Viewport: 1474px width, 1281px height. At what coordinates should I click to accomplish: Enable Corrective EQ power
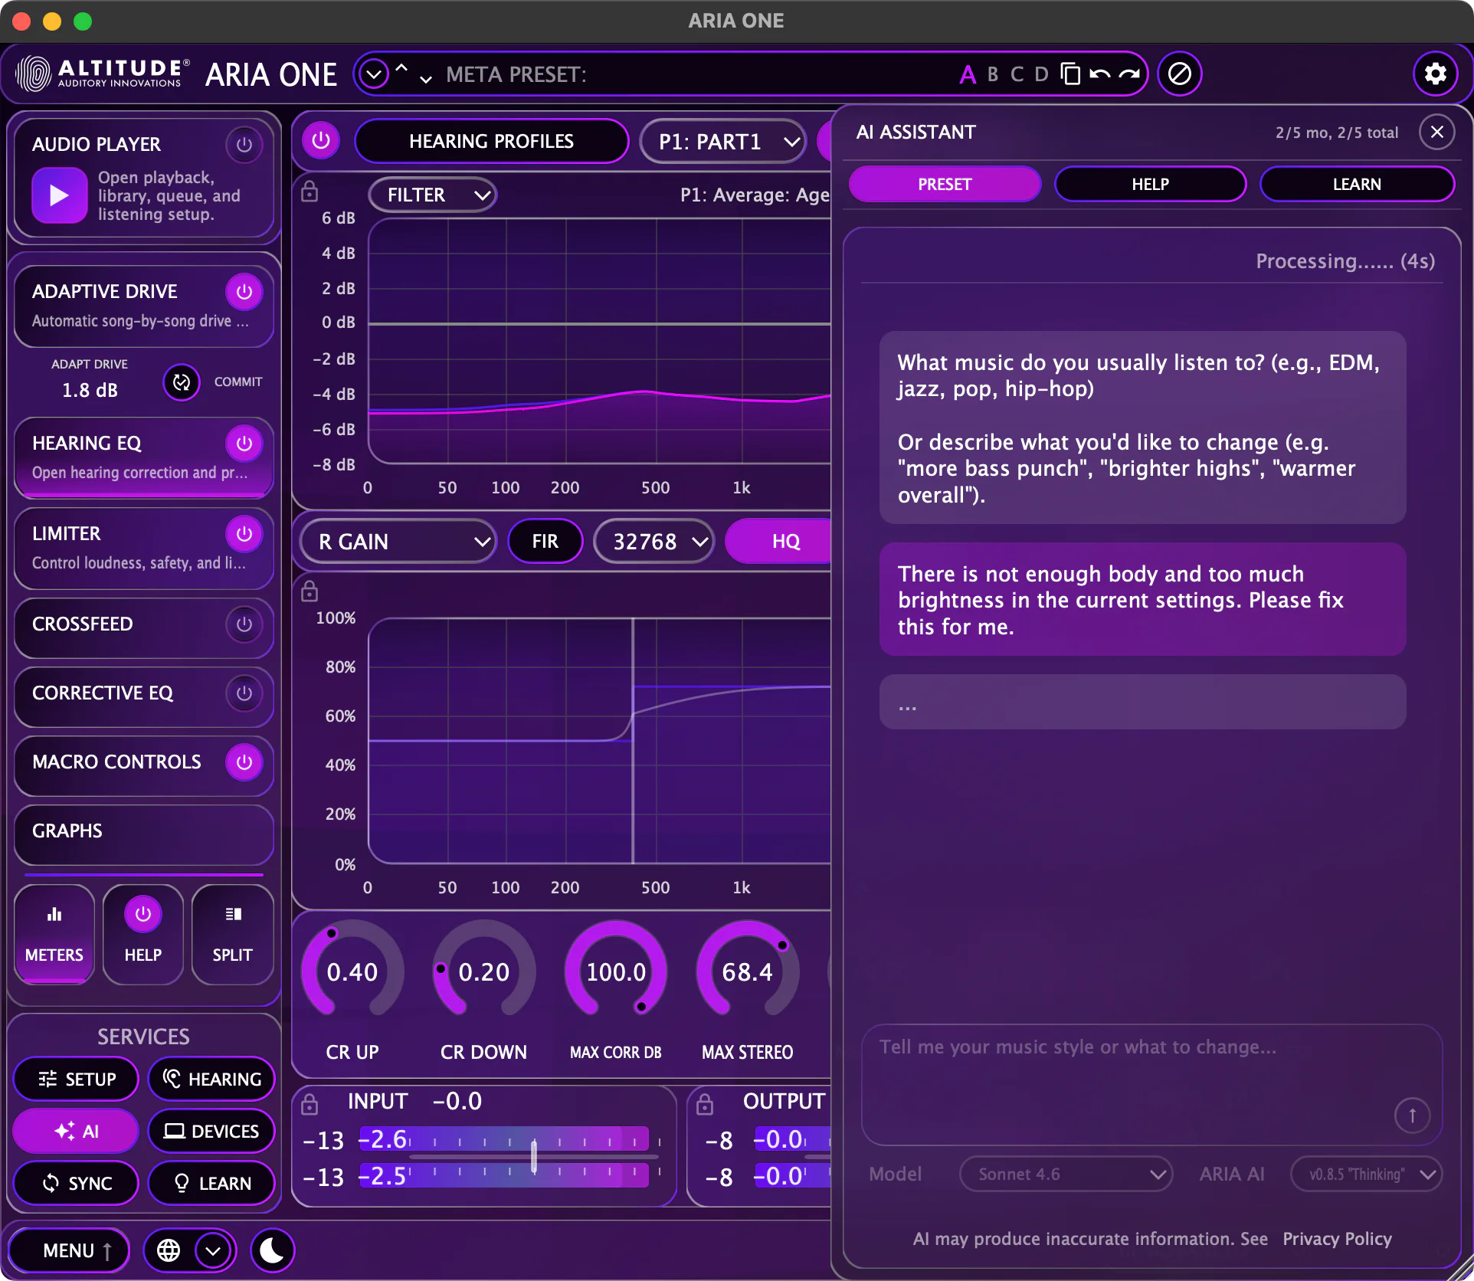coord(244,693)
